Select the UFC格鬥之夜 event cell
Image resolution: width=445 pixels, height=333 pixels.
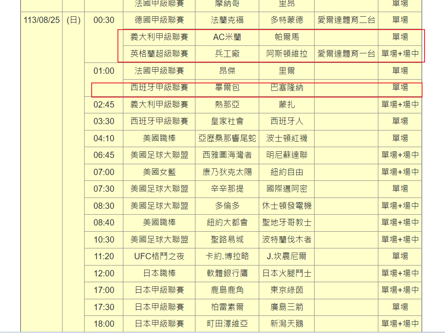[x=159, y=256]
